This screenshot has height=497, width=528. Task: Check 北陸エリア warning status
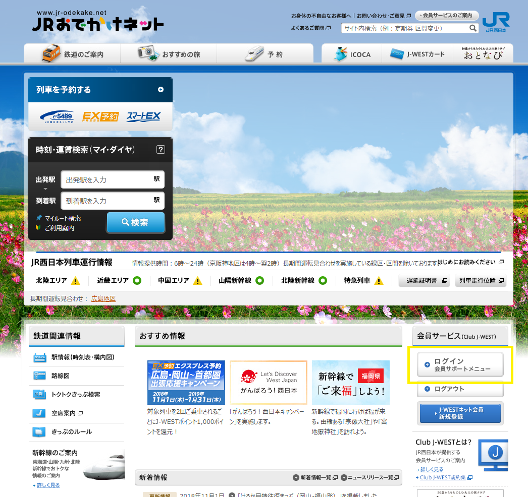[75, 281]
